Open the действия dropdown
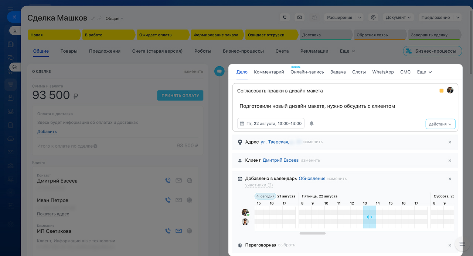The height and width of the screenshot is (256, 473). (440, 124)
